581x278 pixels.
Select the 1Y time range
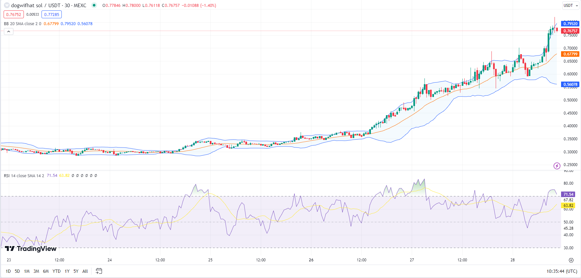click(67, 271)
